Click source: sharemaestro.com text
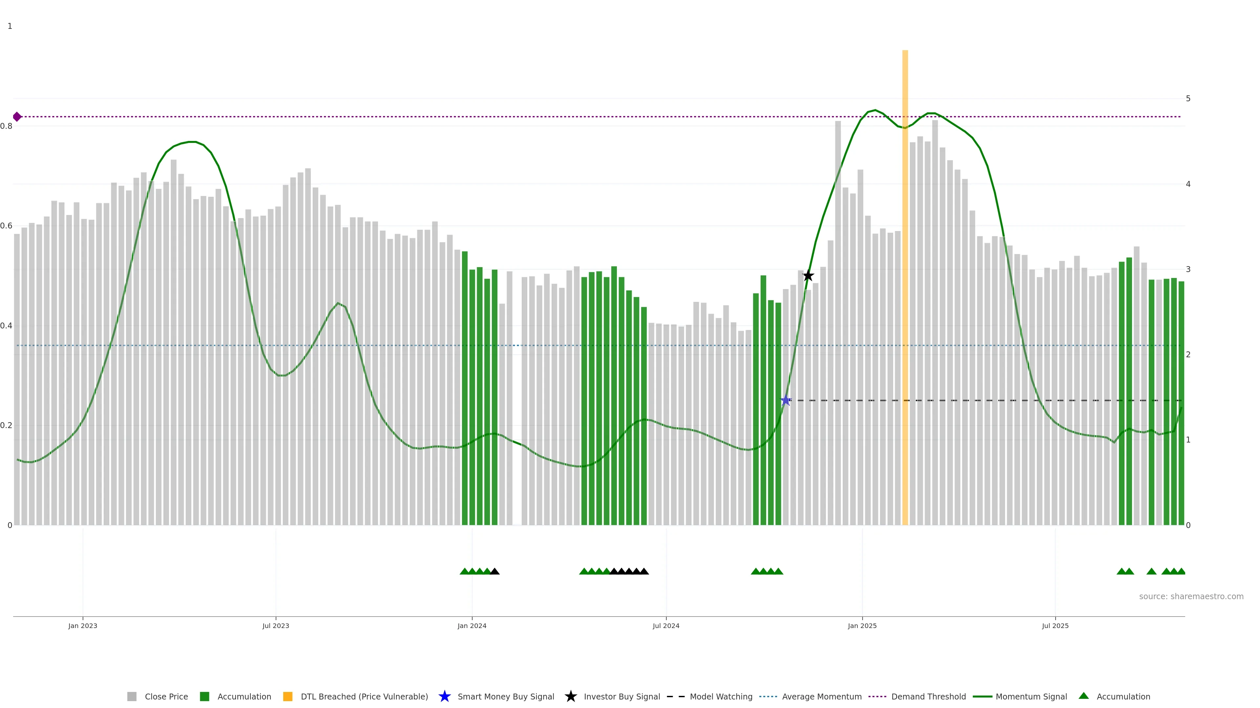 coord(1191,596)
